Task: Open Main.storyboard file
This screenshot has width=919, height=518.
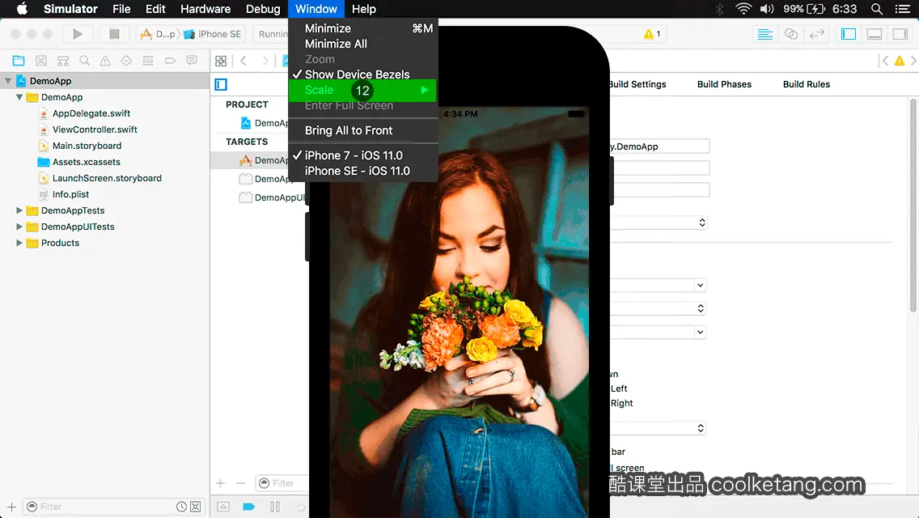Action: (x=87, y=146)
